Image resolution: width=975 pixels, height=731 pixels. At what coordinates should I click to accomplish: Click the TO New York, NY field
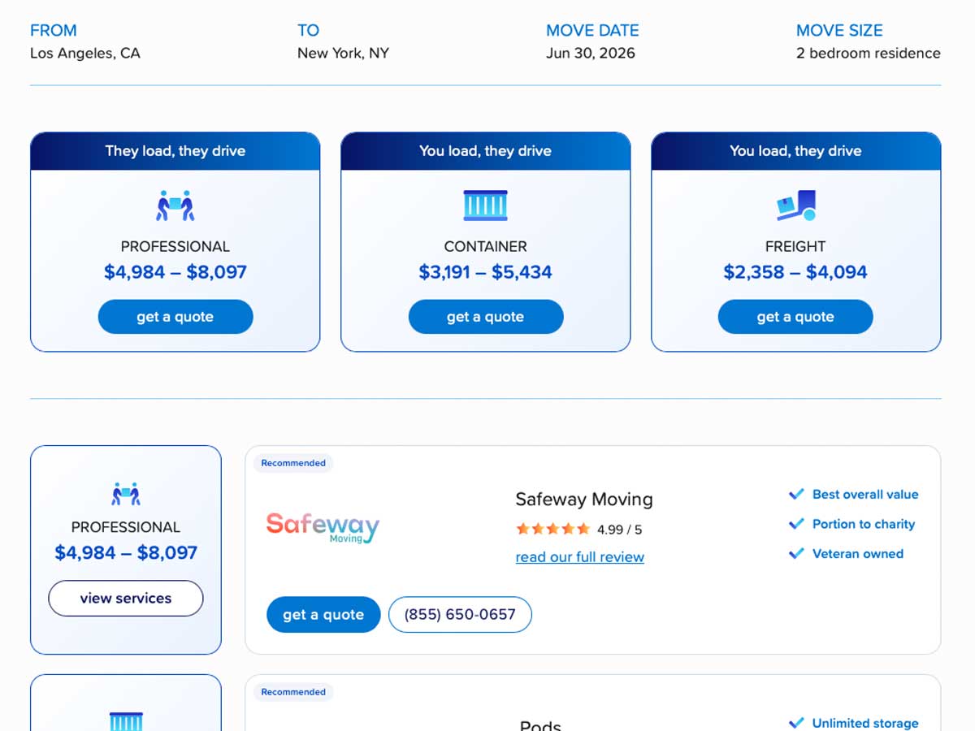tap(343, 42)
